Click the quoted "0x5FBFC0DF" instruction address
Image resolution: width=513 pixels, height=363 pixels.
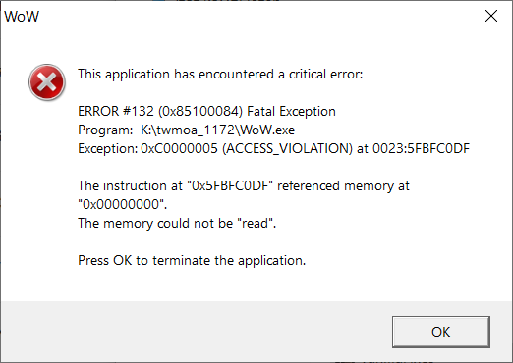click(230, 186)
